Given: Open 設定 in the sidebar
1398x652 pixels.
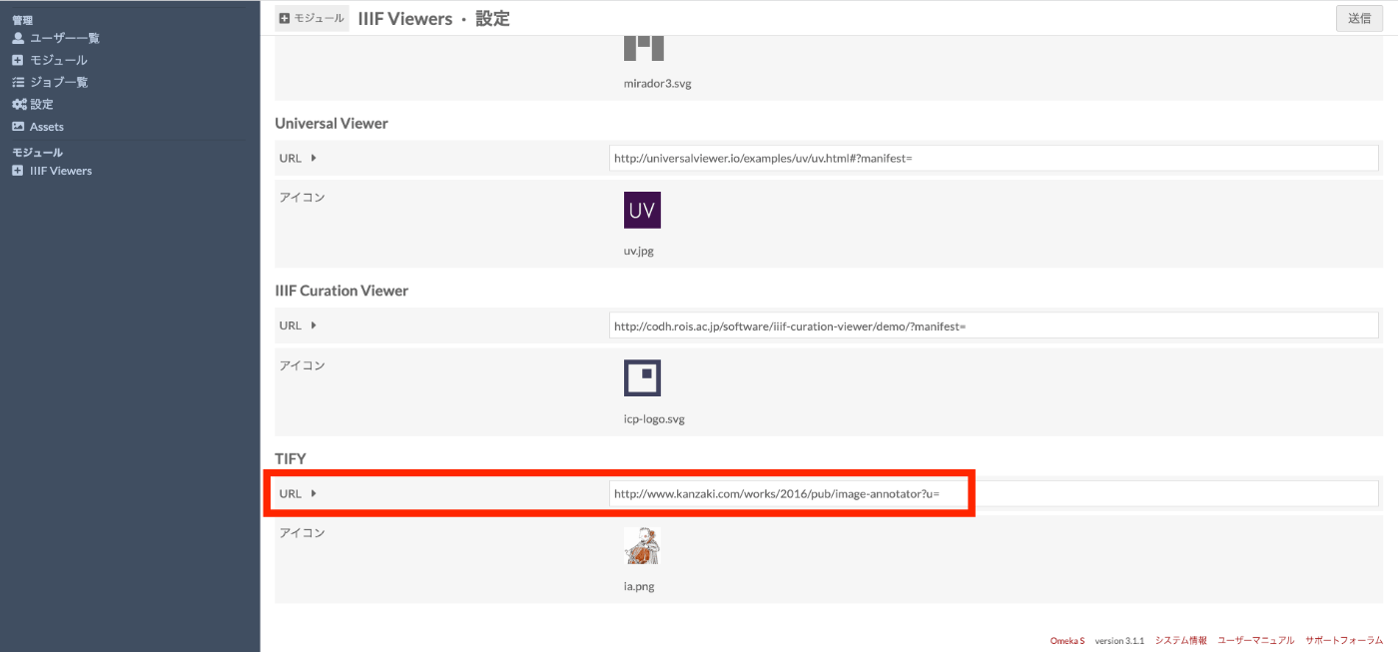Looking at the screenshot, I should pyautogui.click(x=41, y=104).
